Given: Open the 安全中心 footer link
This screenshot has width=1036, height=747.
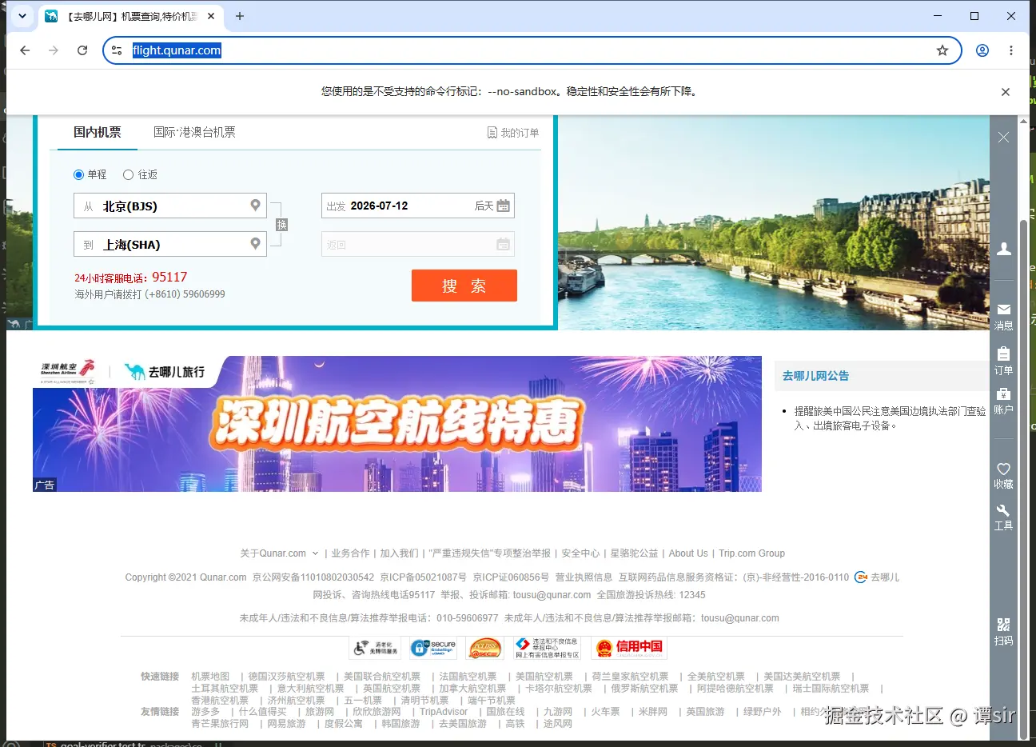Looking at the screenshot, I should click(x=580, y=553).
